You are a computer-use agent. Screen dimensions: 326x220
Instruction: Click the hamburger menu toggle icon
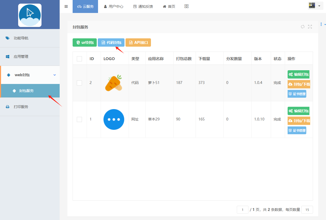66,6
